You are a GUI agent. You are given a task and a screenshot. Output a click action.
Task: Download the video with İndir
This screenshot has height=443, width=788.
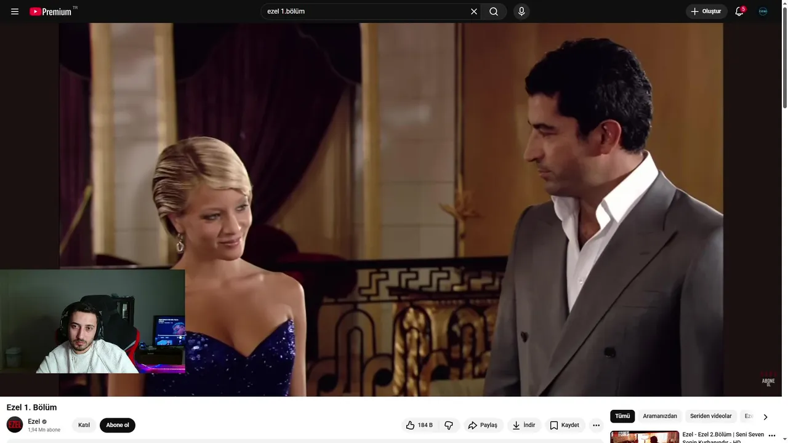point(524,425)
